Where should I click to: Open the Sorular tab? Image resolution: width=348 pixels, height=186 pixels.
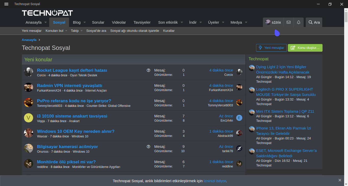pyautogui.click(x=98, y=22)
